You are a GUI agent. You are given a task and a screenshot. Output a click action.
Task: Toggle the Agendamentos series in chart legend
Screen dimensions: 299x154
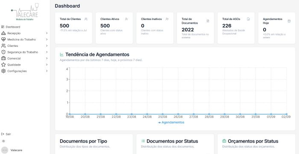(171, 123)
